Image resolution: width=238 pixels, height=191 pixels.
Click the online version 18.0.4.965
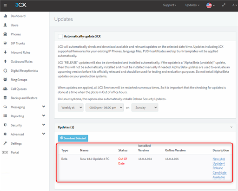(172, 159)
